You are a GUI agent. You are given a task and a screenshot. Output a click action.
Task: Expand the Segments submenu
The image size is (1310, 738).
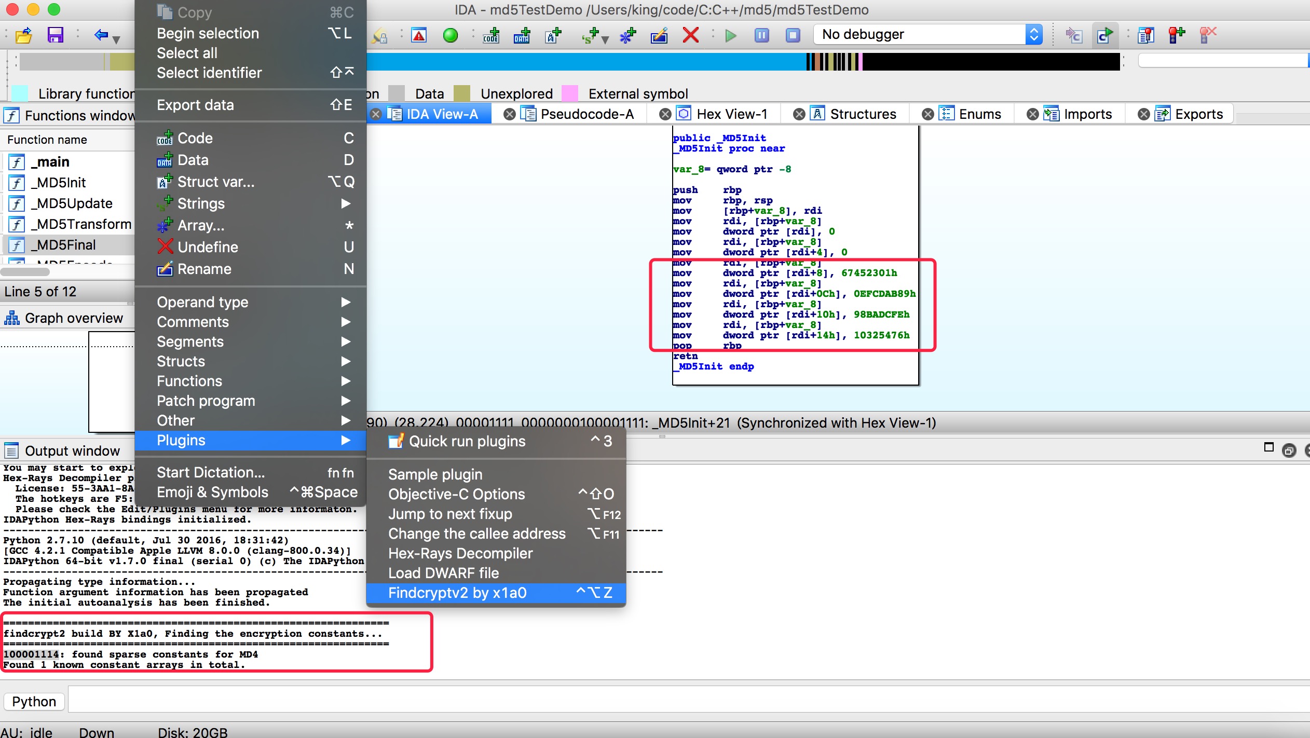coord(251,341)
